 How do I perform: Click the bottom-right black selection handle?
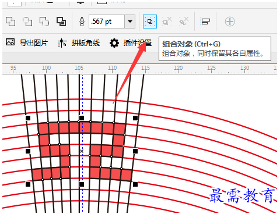coord(135,184)
